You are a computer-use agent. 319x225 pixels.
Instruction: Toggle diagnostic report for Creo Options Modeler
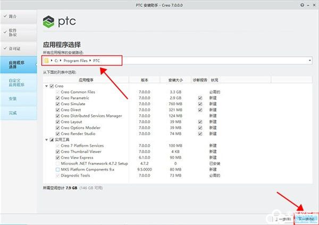coord(200,128)
